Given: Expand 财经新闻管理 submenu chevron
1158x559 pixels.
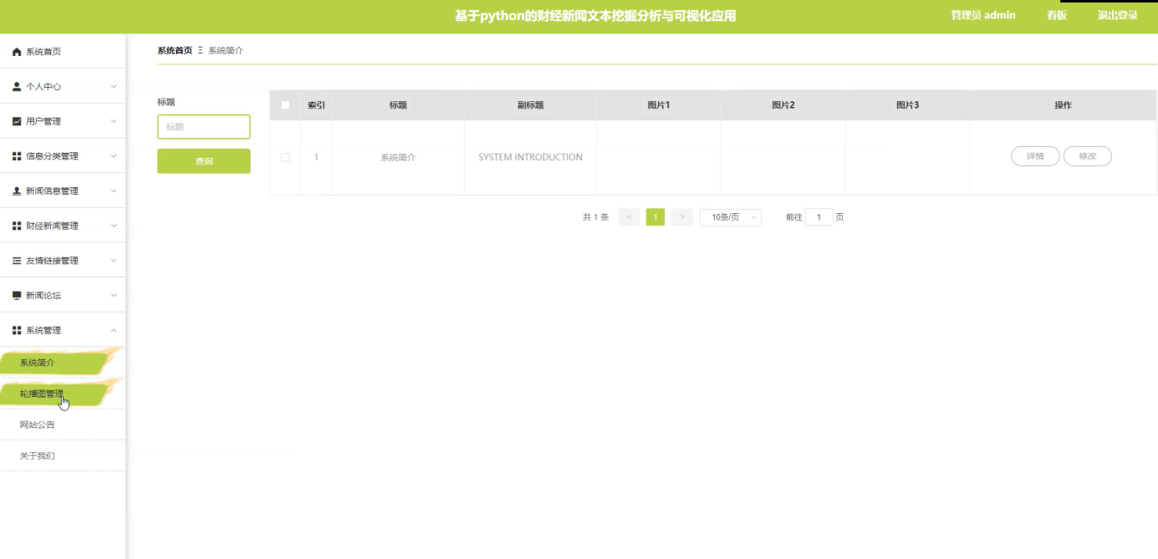Looking at the screenshot, I should tap(114, 226).
